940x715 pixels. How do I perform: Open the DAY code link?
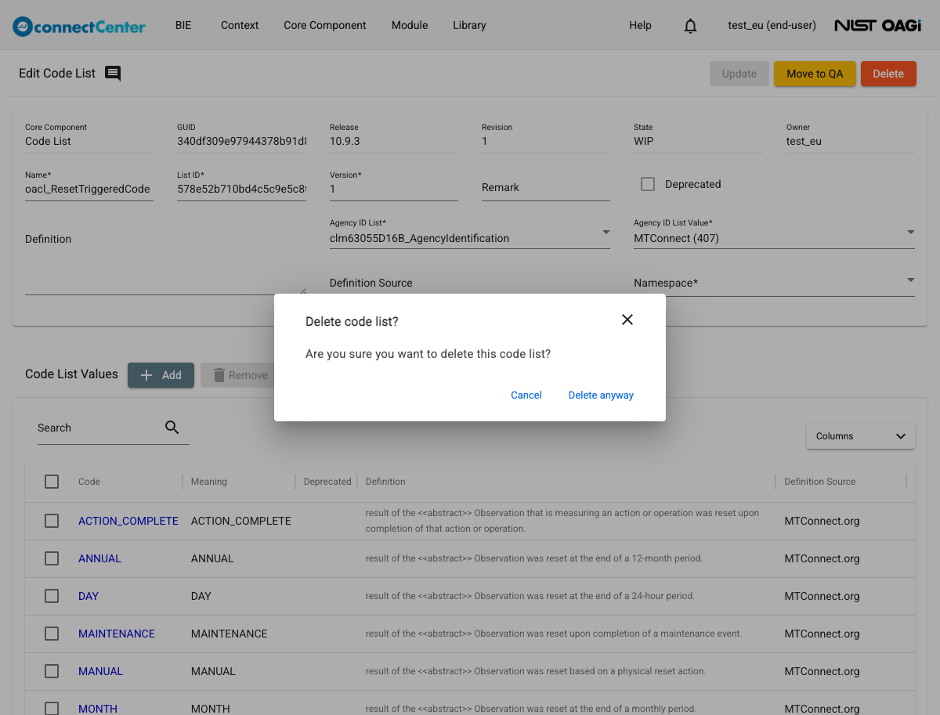89,596
